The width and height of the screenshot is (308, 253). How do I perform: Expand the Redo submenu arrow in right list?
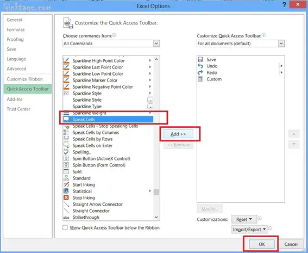coord(281,72)
